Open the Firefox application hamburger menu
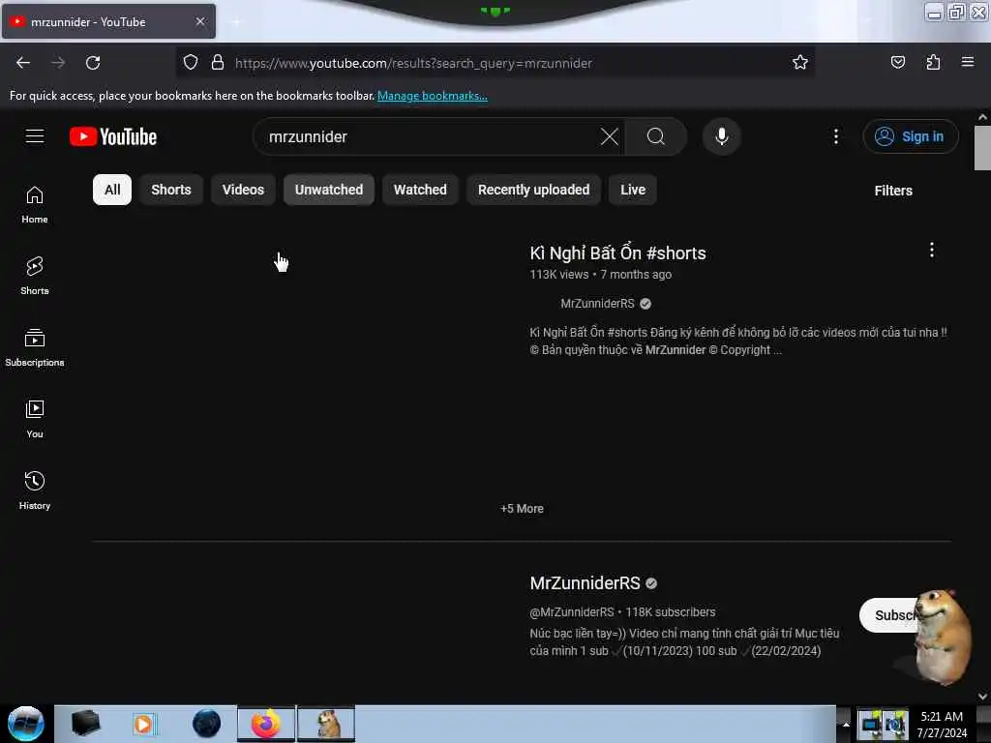Screen dimensions: 991x743 (967, 62)
